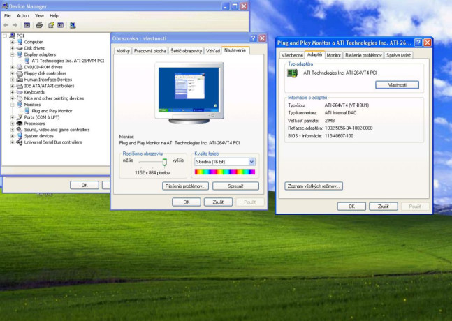Select the System devices icon
Screen dimensions: 452x321
click(20, 136)
